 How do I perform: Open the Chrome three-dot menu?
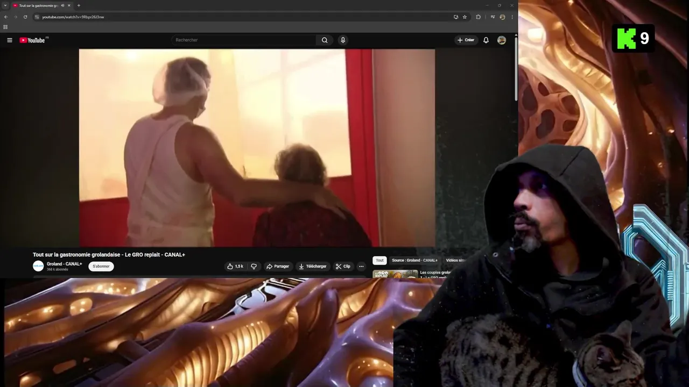(512, 17)
